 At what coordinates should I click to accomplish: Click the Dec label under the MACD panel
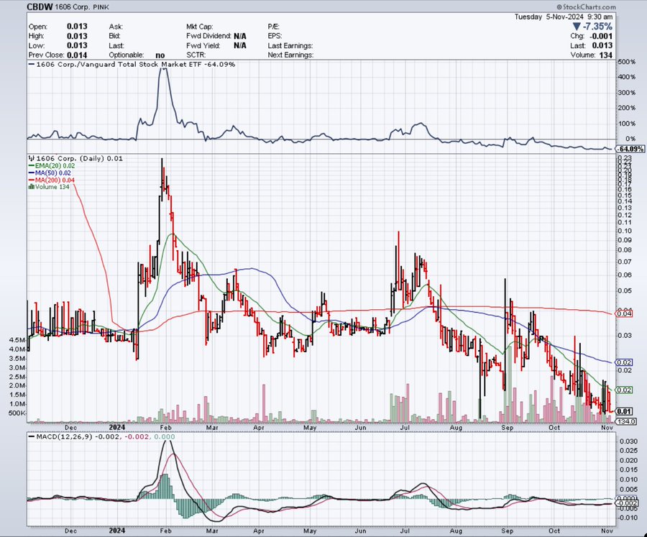(70, 531)
